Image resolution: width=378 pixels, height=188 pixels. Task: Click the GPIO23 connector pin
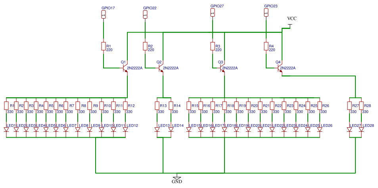pyautogui.click(x=266, y=13)
